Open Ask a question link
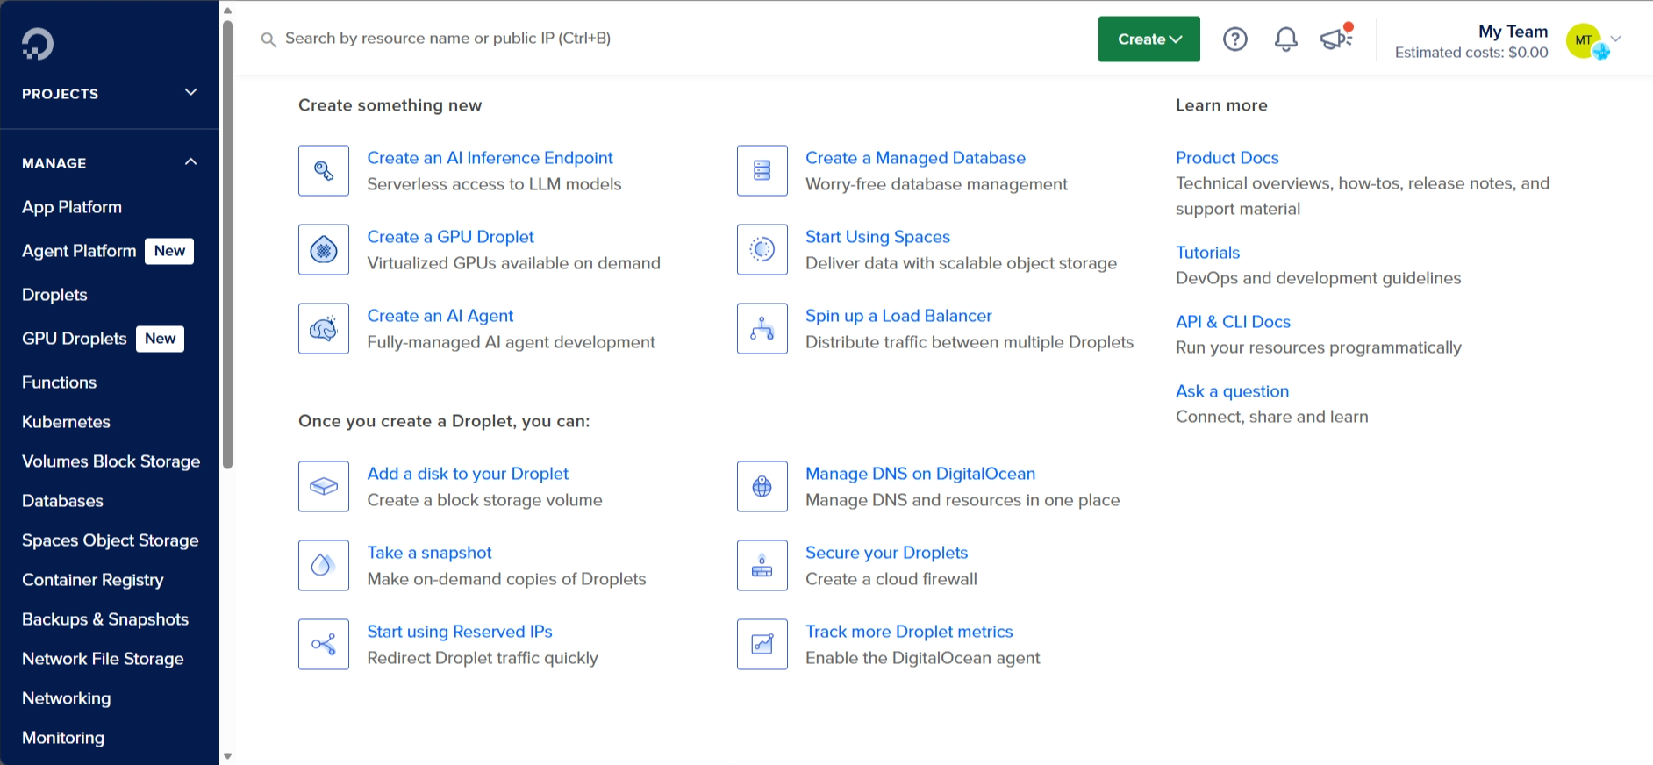The height and width of the screenshot is (765, 1653). [x=1232, y=391]
